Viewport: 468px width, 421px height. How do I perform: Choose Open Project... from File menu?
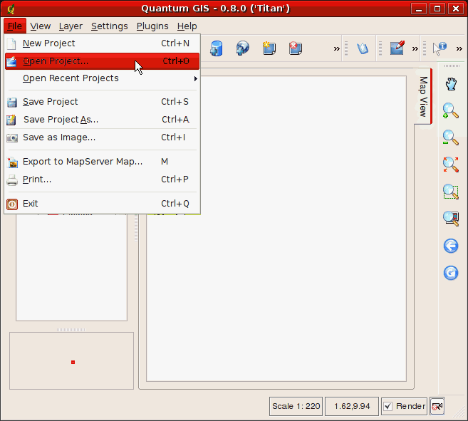[x=102, y=61]
